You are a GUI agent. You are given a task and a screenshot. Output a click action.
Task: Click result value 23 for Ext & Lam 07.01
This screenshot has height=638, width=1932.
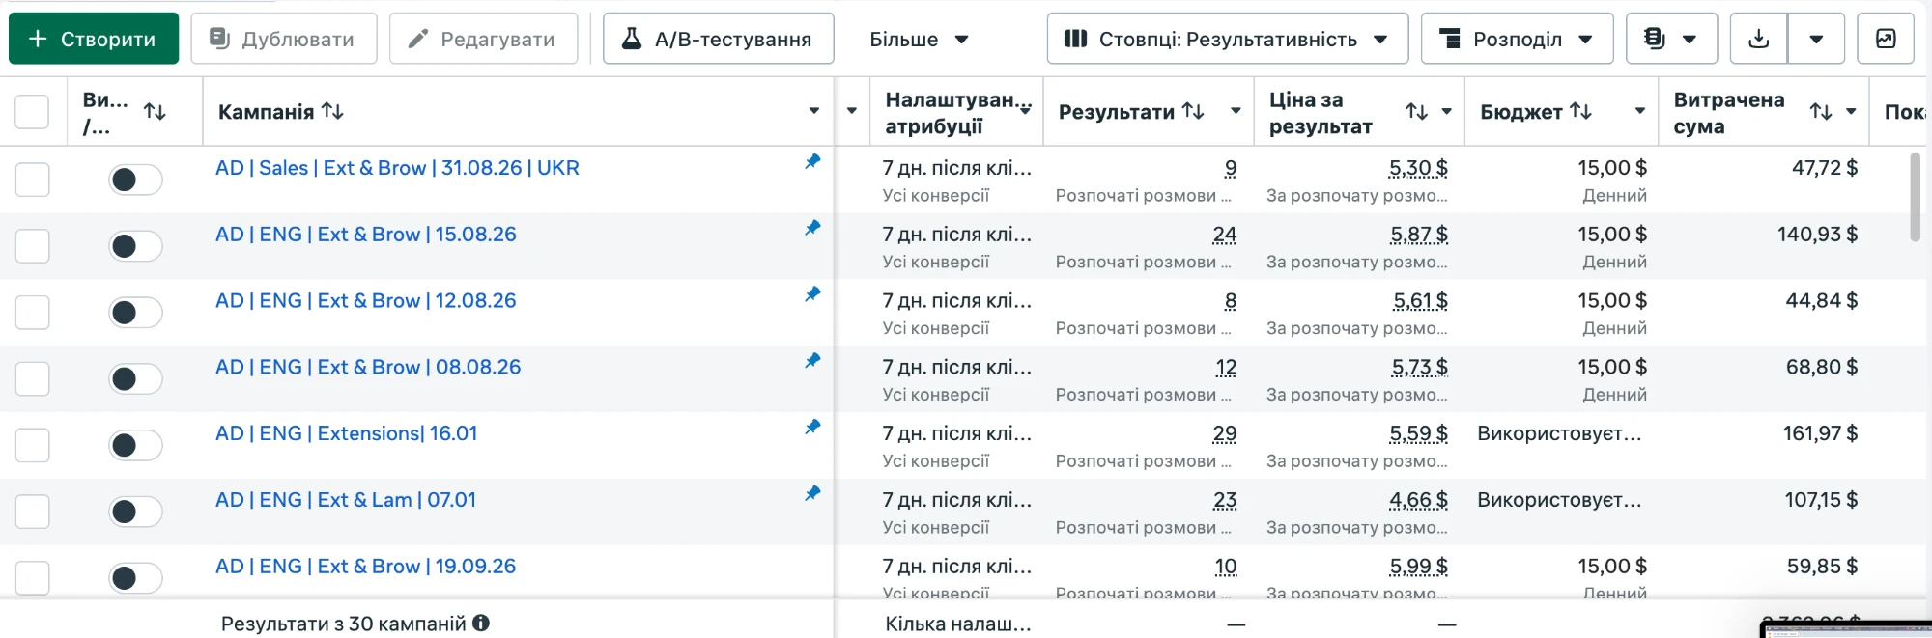[x=1225, y=500]
